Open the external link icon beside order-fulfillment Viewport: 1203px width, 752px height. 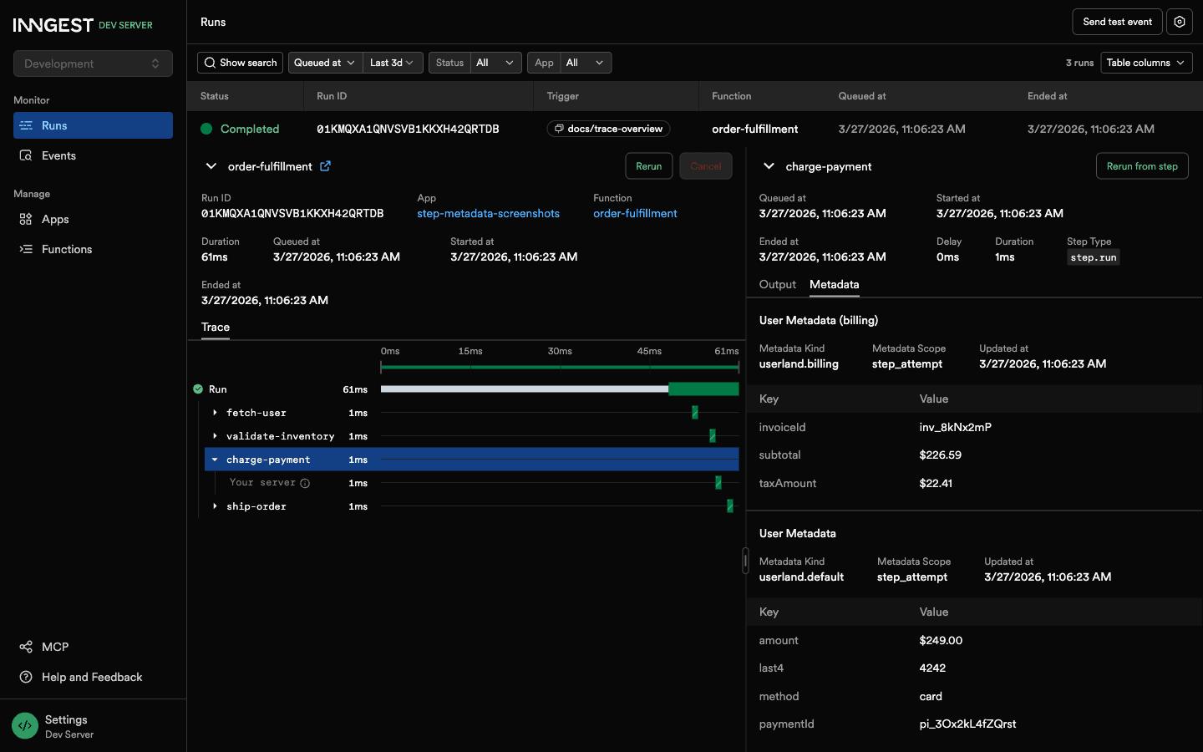[325, 166]
